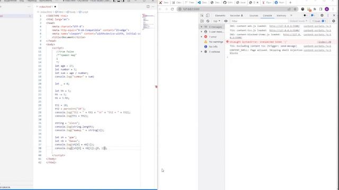Screen dimensions: 339x190
Task: Open content-scripts.js link on 'Excluding content tss' row
Action: coord(317,46)
